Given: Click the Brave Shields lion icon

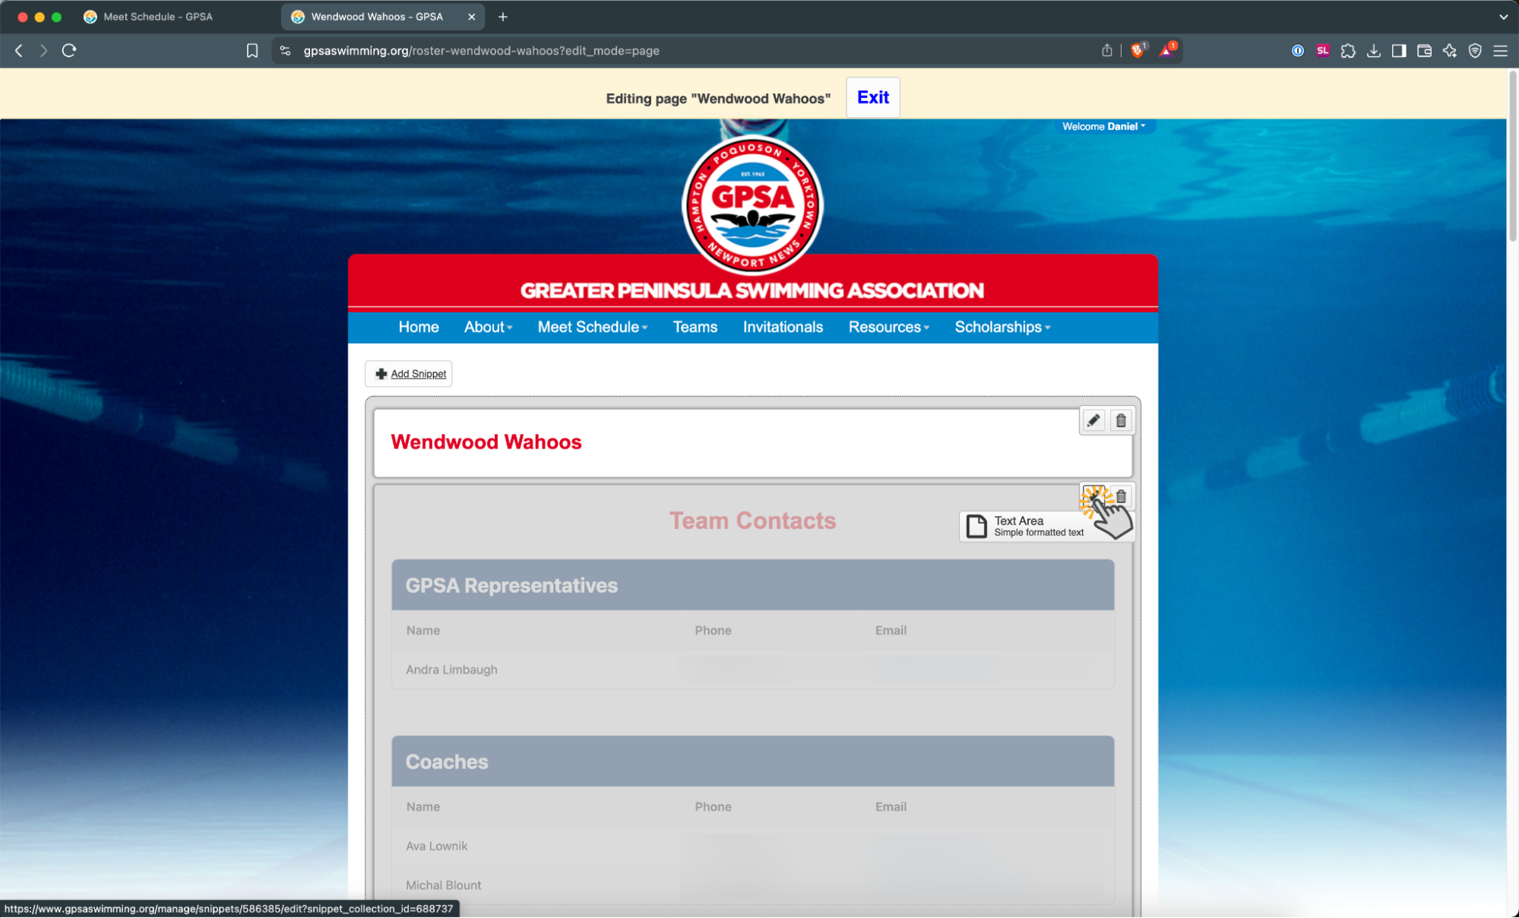Looking at the screenshot, I should [1138, 50].
